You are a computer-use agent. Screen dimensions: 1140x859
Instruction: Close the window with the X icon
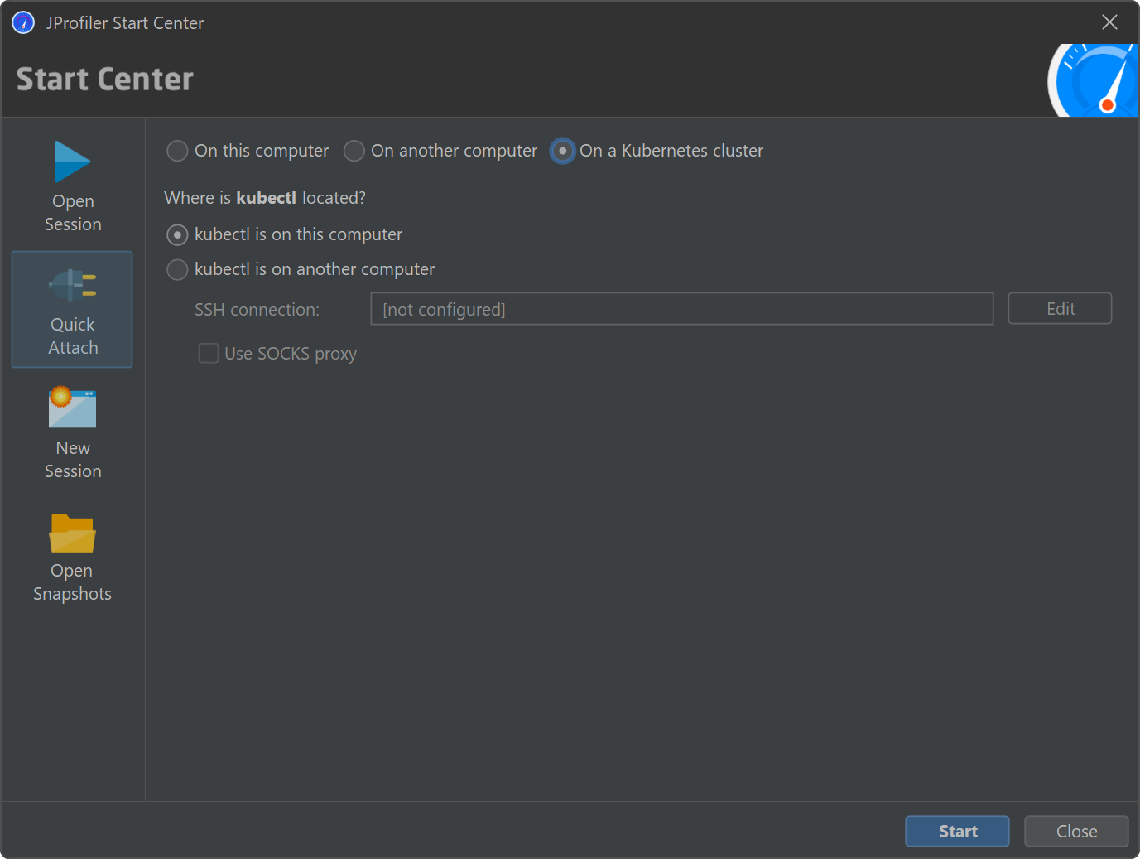coord(1109,22)
